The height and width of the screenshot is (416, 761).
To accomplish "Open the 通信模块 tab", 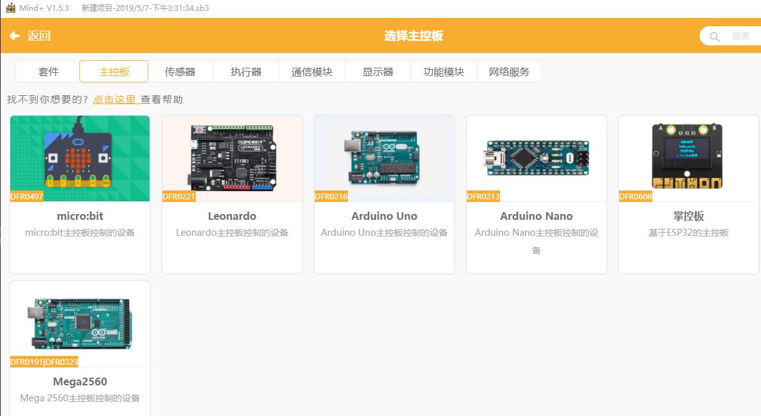I will (311, 72).
